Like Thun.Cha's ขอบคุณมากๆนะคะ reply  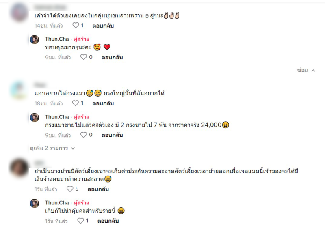coord(84,57)
